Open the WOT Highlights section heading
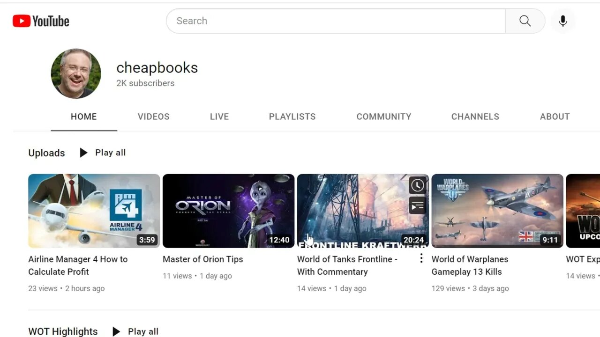The width and height of the screenshot is (600, 337). coord(63,331)
